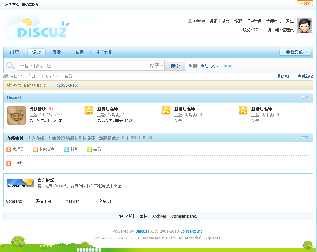
Task: Open the 默认版块 forum link
Action: pyautogui.click(x=38, y=109)
